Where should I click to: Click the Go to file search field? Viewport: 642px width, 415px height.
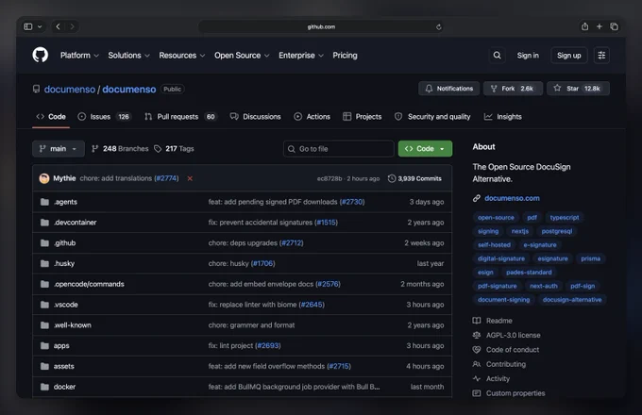(338, 149)
